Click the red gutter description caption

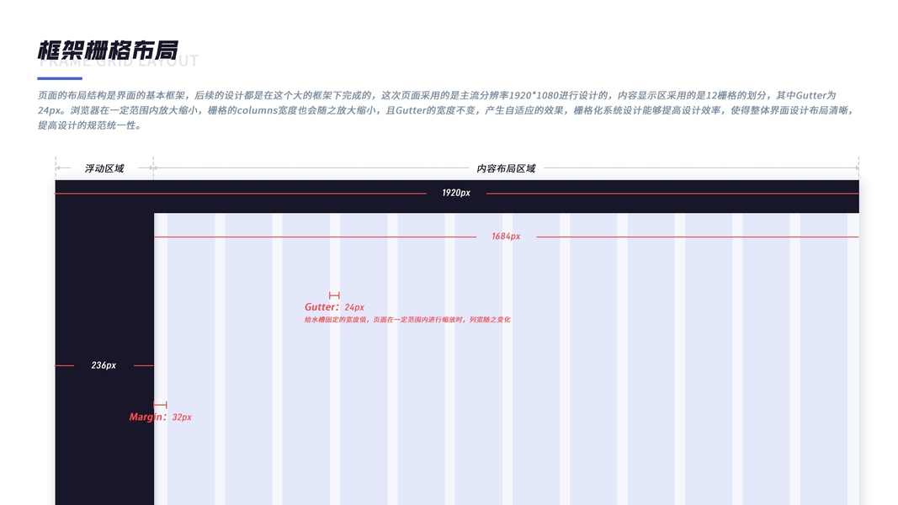click(407, 320)
